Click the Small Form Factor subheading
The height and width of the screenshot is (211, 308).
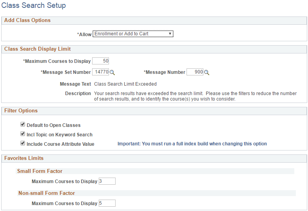pos(40,171)
